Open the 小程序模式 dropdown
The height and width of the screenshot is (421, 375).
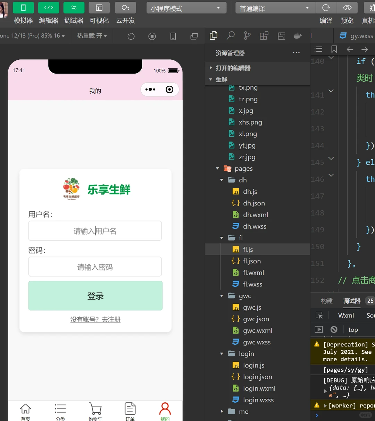point(186,7)
